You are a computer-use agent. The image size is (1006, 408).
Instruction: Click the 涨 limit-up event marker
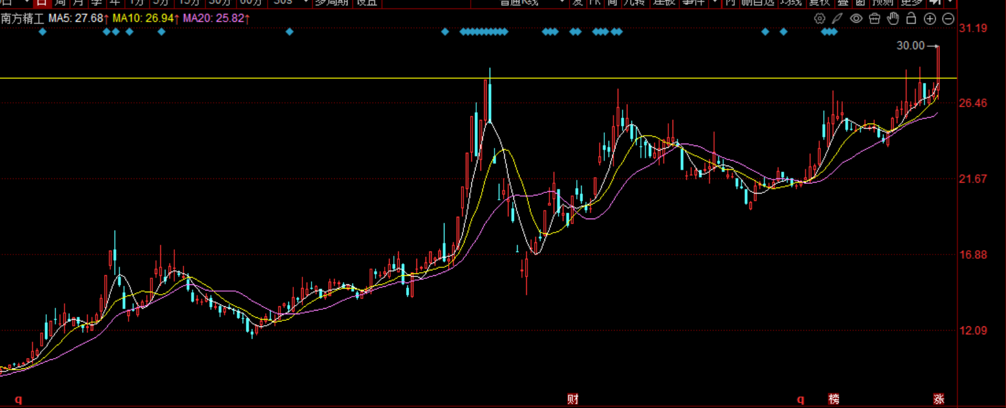click(x=938, y=399)
